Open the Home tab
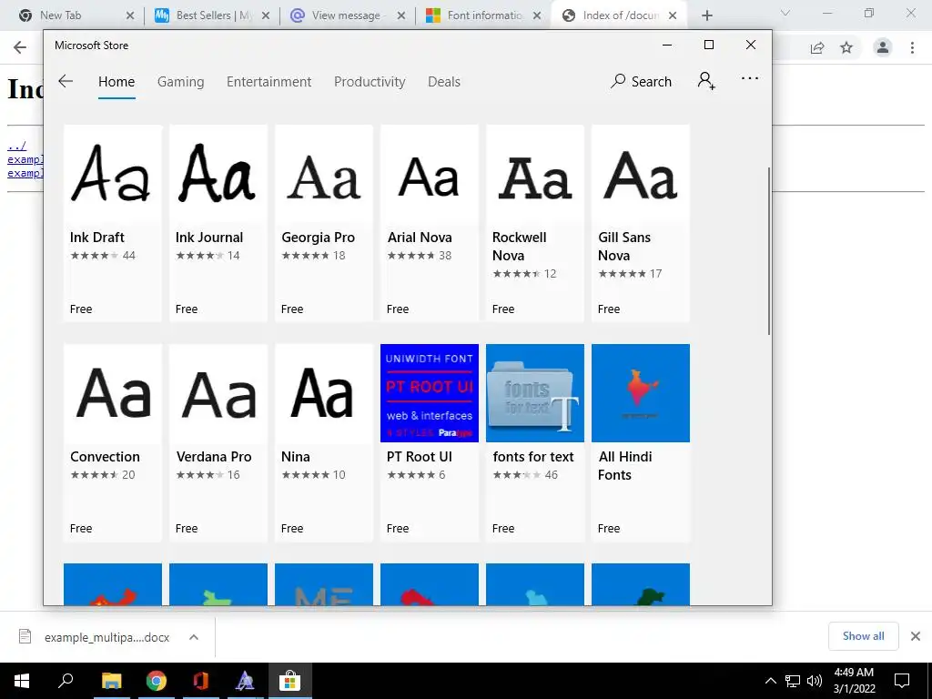The image size is (932, 699). [x=116, y=81]
